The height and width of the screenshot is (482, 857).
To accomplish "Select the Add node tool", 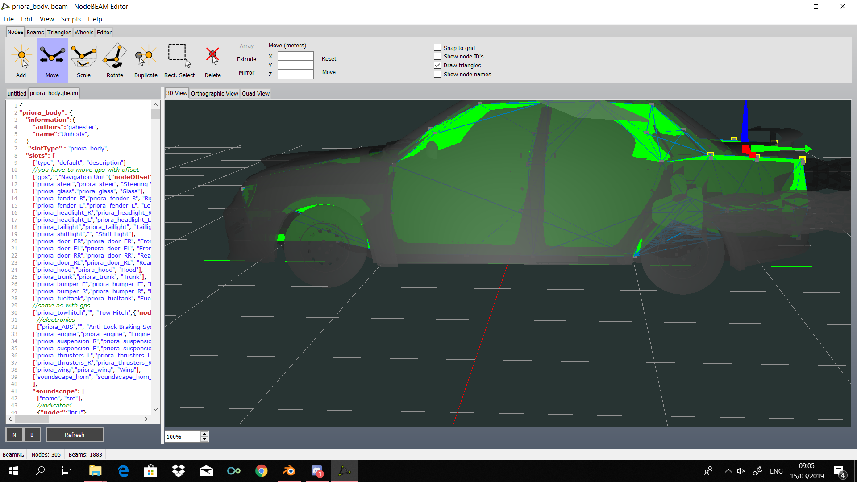I will click(21, 61).
